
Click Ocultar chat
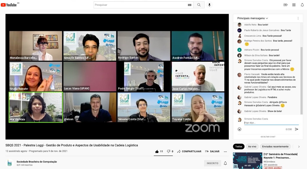point(268,137)
